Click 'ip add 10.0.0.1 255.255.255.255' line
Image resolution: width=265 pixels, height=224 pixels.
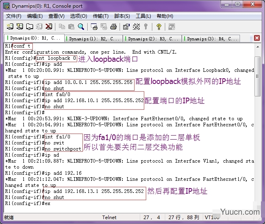88,82
